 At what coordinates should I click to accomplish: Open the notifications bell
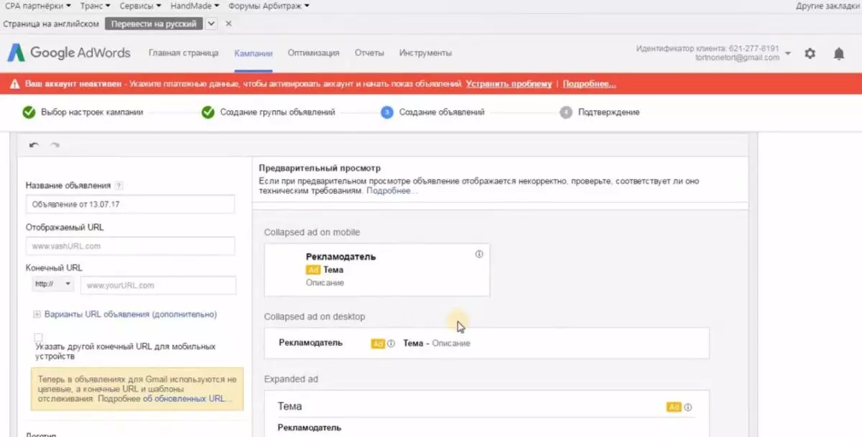coord(838,53)
